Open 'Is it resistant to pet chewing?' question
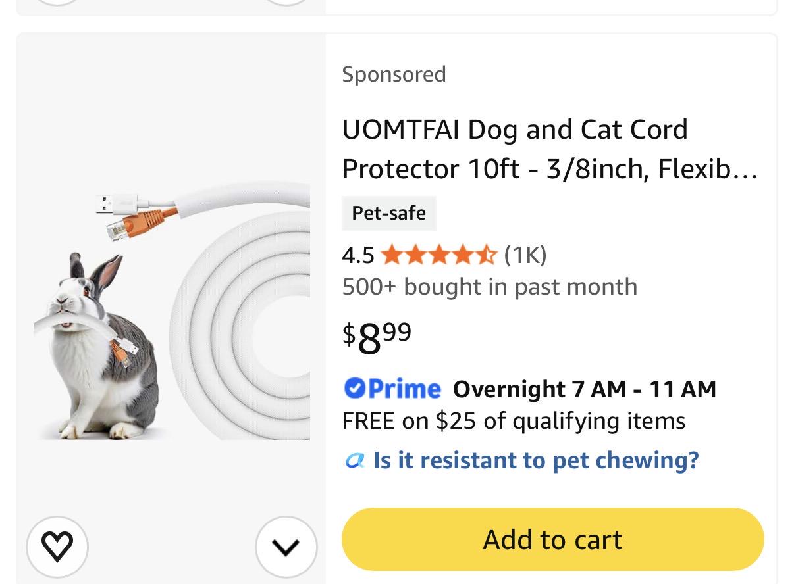Viewport: 794px width, 584px height. 536,460
